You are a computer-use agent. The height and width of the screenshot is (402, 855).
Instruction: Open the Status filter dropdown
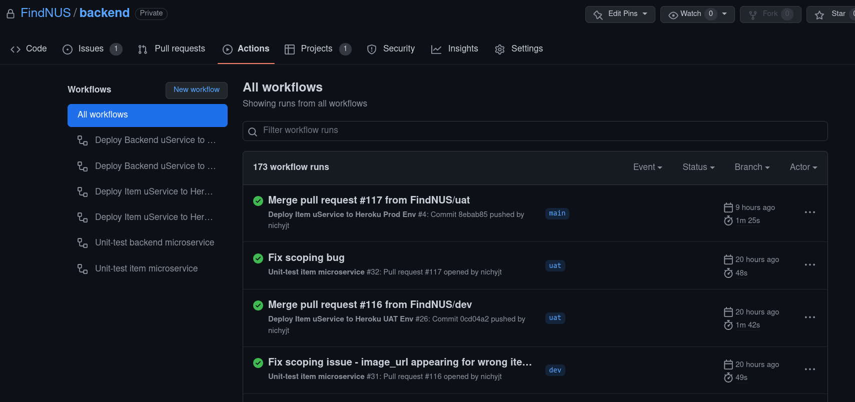click(x=698, y=167)
